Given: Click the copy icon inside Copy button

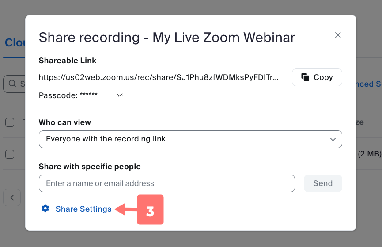Looking at the screenshot, I should point(305,77).
